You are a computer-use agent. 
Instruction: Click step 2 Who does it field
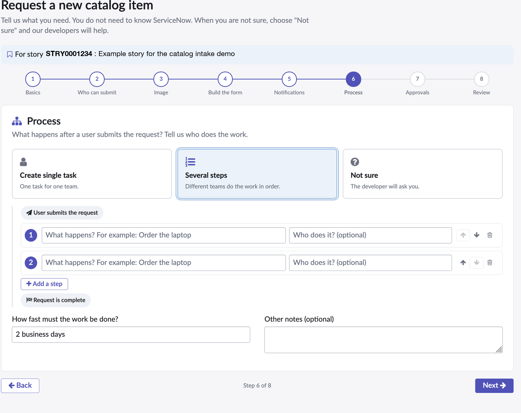coord(370,263)
